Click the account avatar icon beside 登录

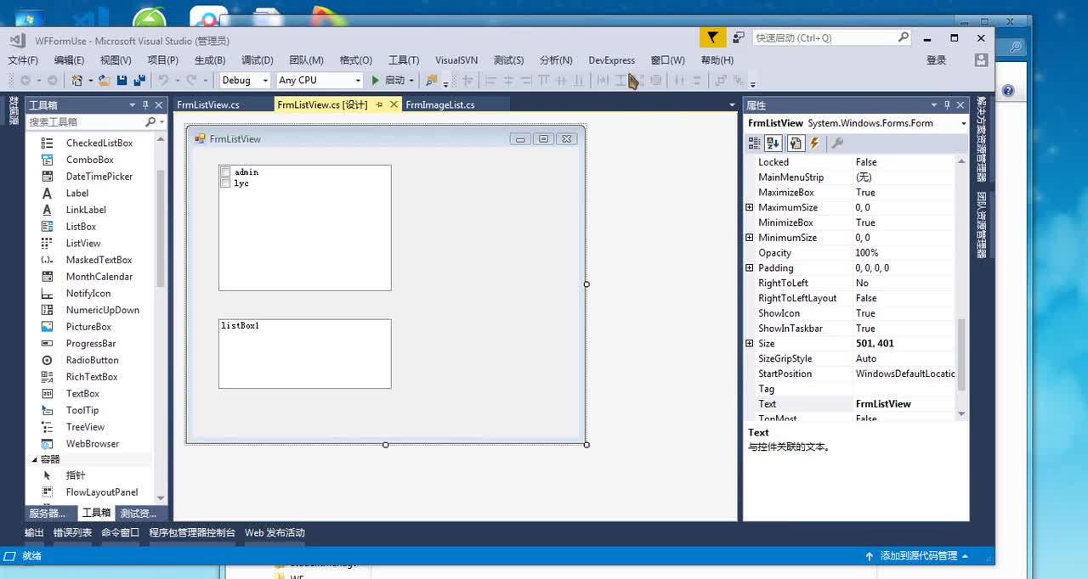981,60
